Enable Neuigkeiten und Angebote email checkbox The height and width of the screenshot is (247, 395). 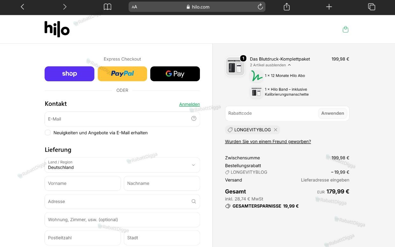(x=48, y=133)
